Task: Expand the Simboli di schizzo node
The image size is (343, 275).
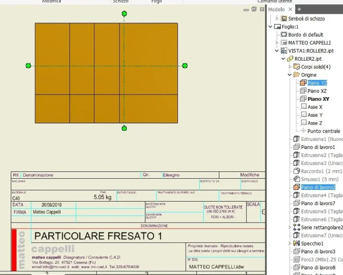Action: [x=277, y=18]
